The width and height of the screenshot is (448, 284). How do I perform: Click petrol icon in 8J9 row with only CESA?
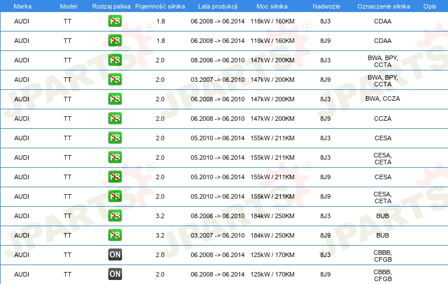coord(115,177)
